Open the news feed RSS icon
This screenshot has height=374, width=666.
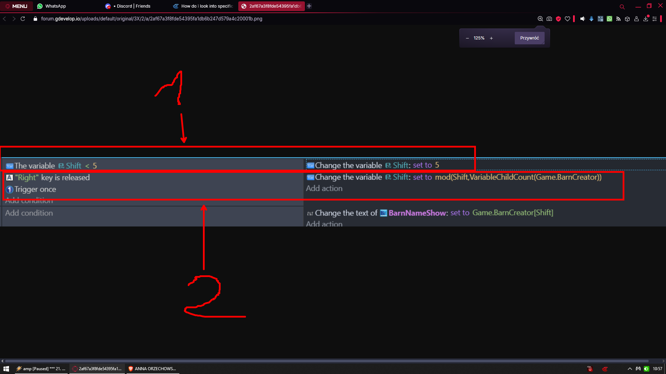(618, 19)
